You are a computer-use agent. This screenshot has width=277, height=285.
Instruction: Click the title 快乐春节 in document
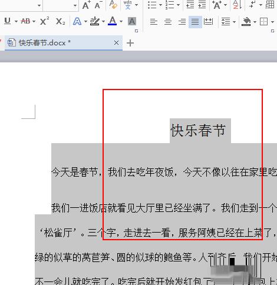click(x=198, y=130)
